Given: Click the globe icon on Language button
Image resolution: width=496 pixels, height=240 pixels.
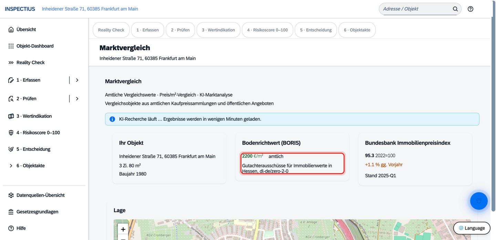Looking at the screenshot, I should pos(461,228).
